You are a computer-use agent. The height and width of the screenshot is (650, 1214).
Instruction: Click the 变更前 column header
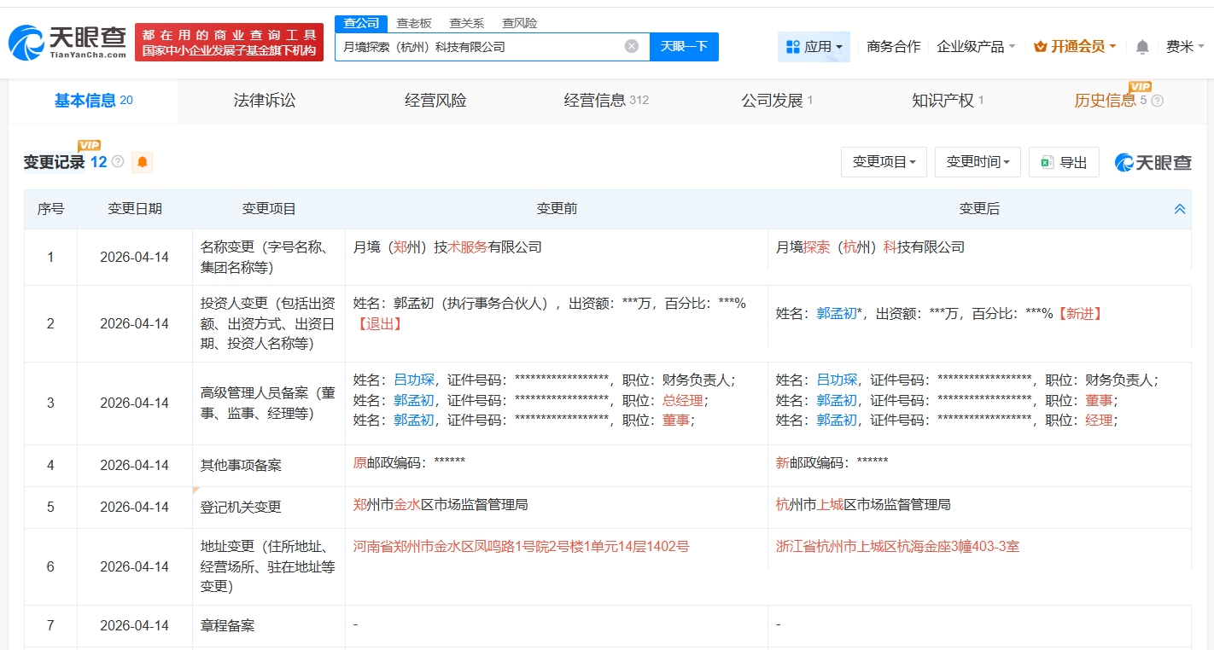(557, 209)
